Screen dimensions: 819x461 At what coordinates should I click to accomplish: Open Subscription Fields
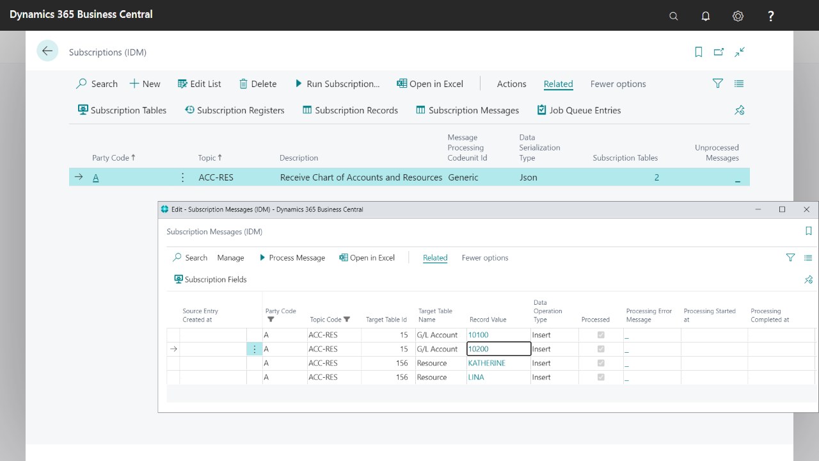tap(211, 279)
